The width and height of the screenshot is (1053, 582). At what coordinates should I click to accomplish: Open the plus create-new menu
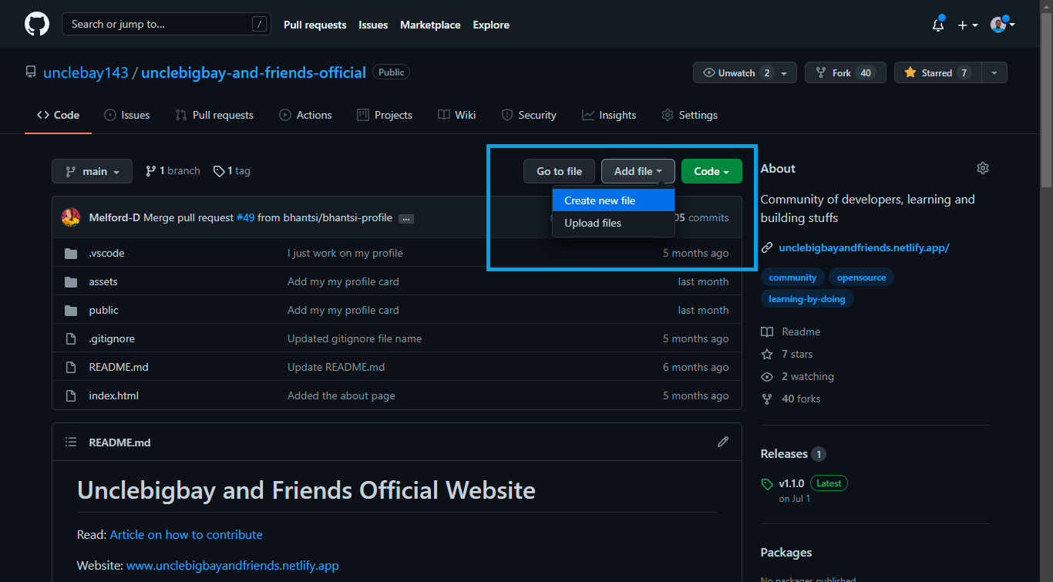tap(967, 25)
